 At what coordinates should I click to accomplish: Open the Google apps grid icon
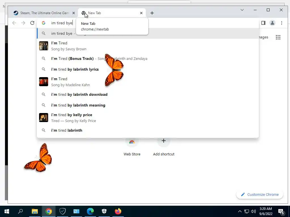click(278, 37)
